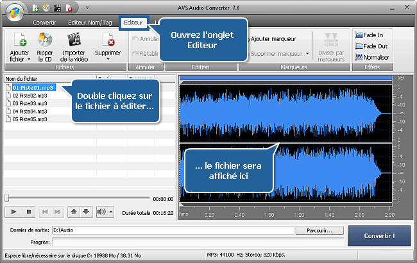This screenshot has height=263, width=417.
Task: Apply the Fade In effect
Action: [x=372, y=35]
